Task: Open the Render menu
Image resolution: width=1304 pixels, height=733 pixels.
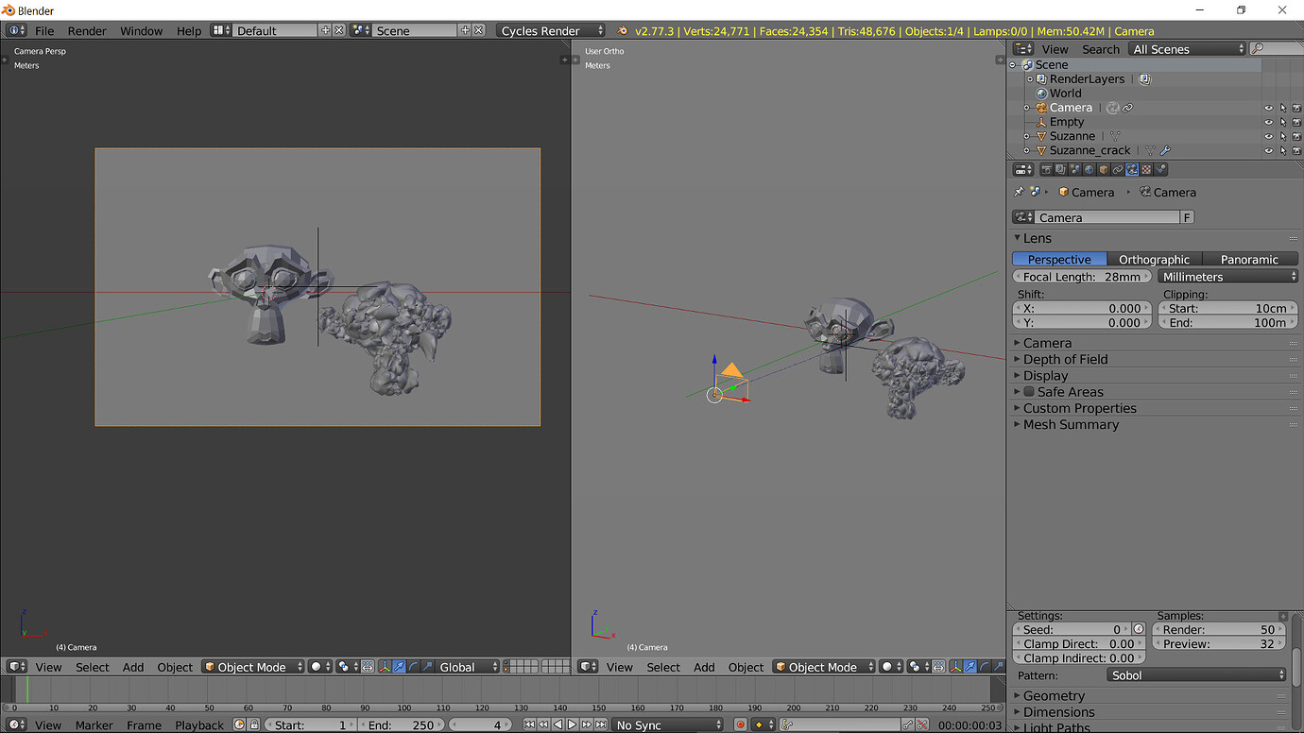Action: (87, 30)
